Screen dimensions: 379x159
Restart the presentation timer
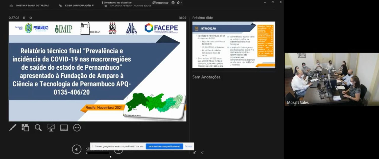[x=31, y=18]
